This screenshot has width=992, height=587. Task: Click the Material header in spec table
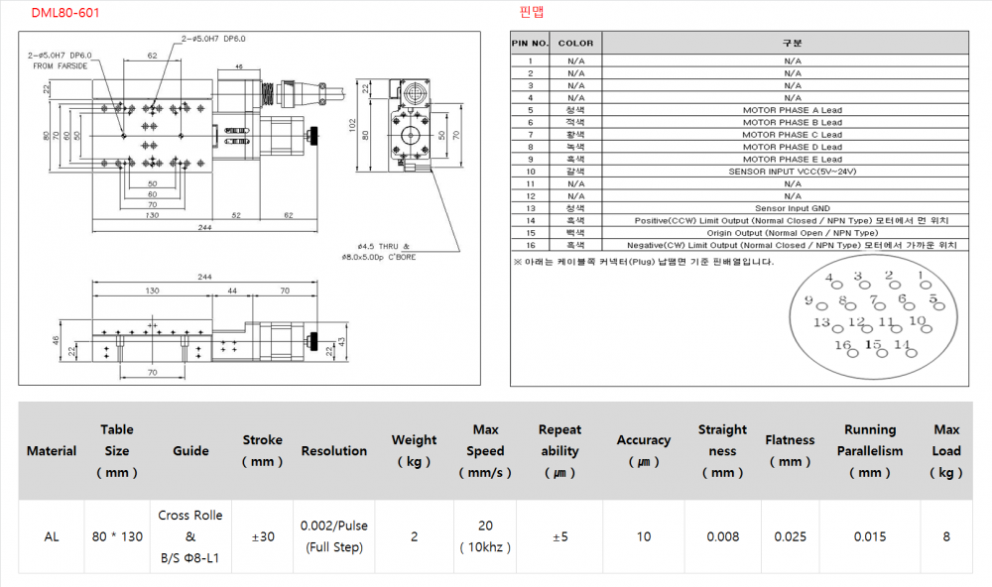pyautogui.click(x=52, y=451)
